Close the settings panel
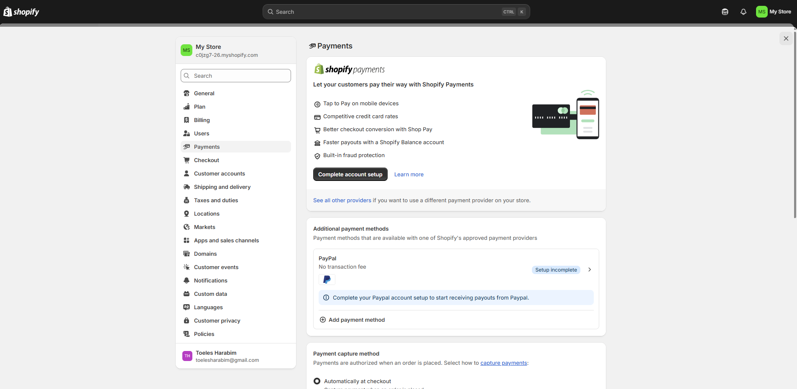This screenshot has width=797, height=389. (786, 38)
